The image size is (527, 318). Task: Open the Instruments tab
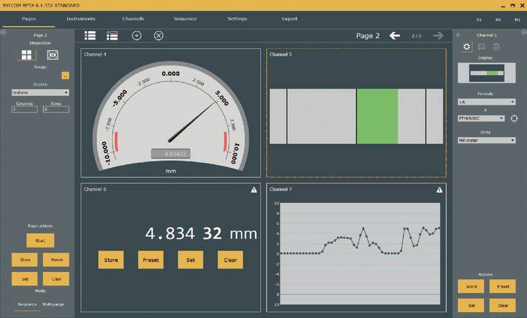click(80, 19)
